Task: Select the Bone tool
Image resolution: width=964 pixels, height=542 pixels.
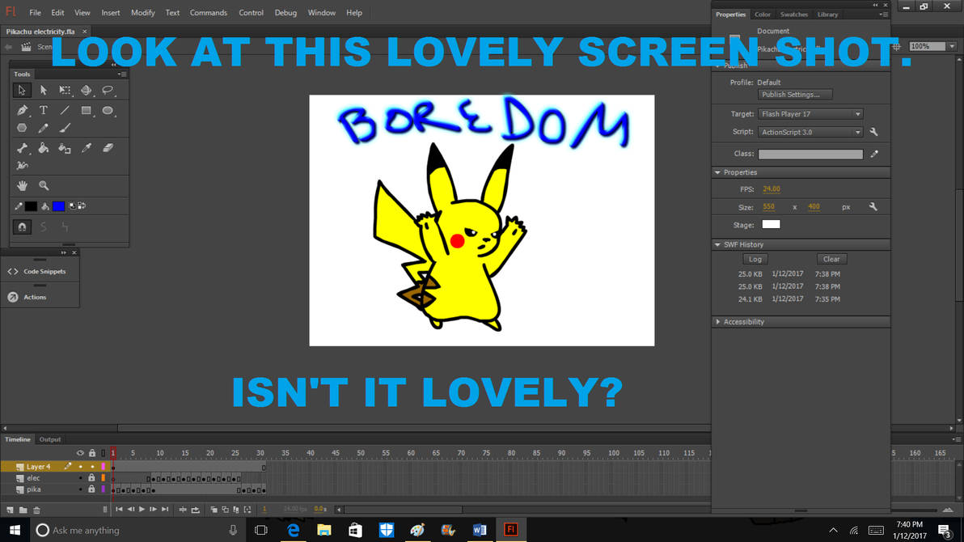Action: pyautogui.click(x=22, y=148)
